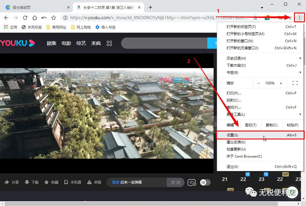
Task: Choose 检查更新(U) menu item
Action: [260, 149]
